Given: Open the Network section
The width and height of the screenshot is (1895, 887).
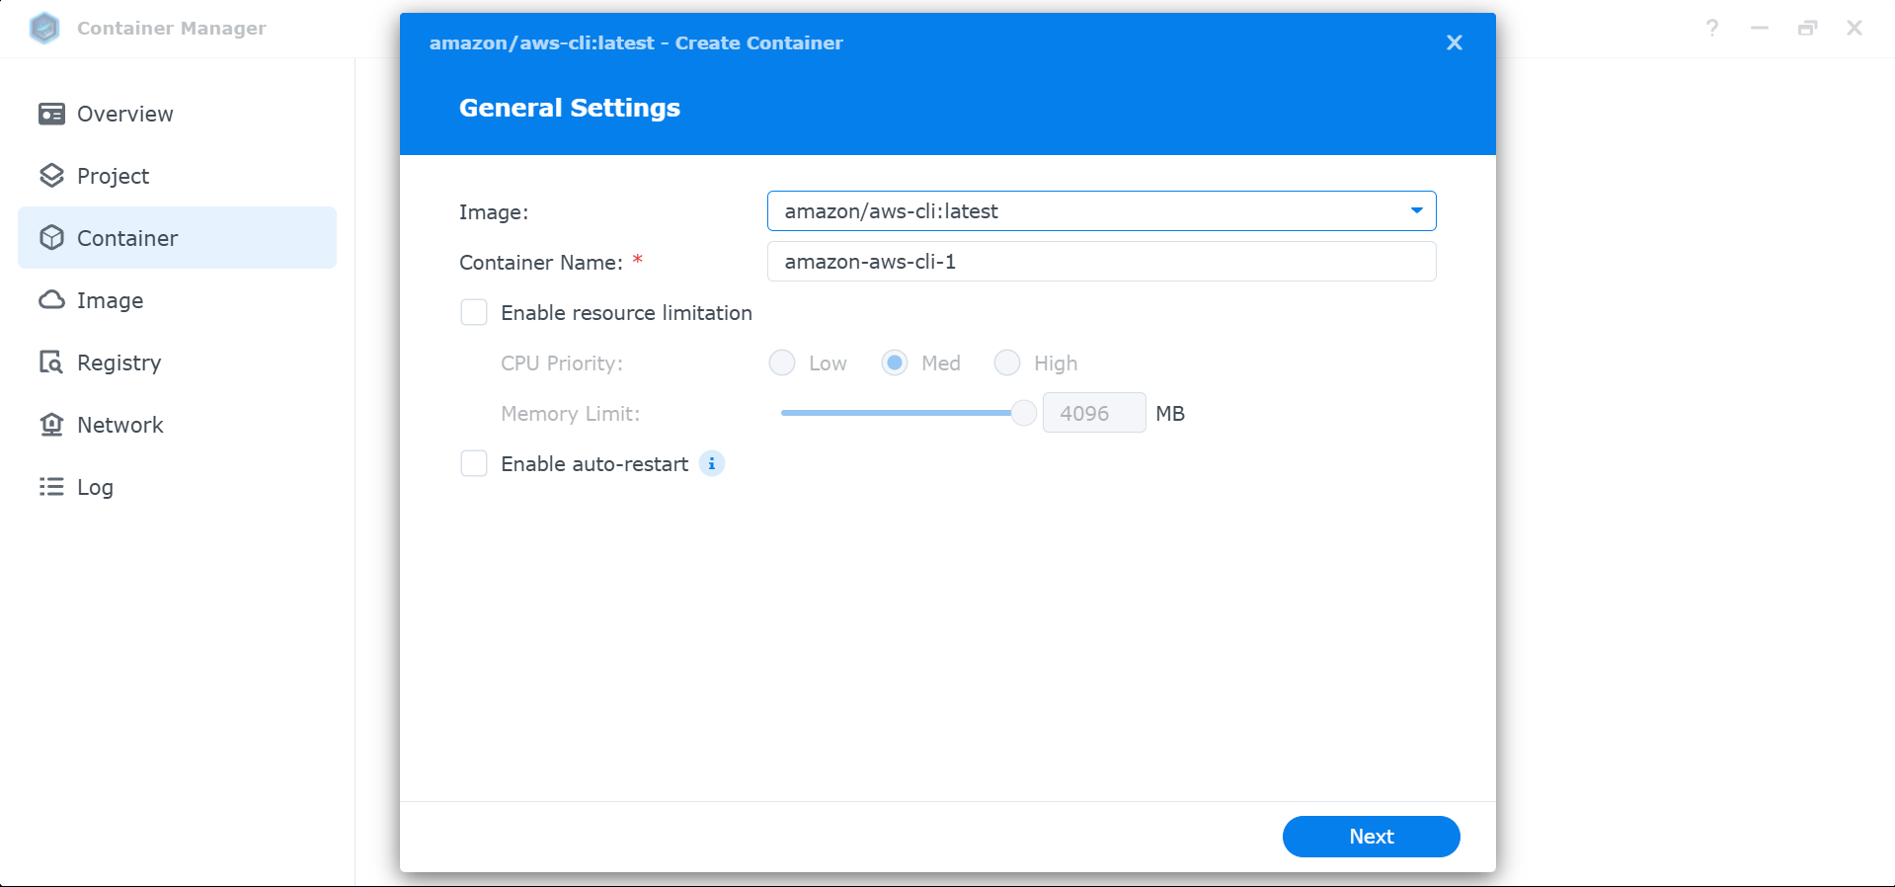Looking at the screenshot, I should (x=177, y=425).
